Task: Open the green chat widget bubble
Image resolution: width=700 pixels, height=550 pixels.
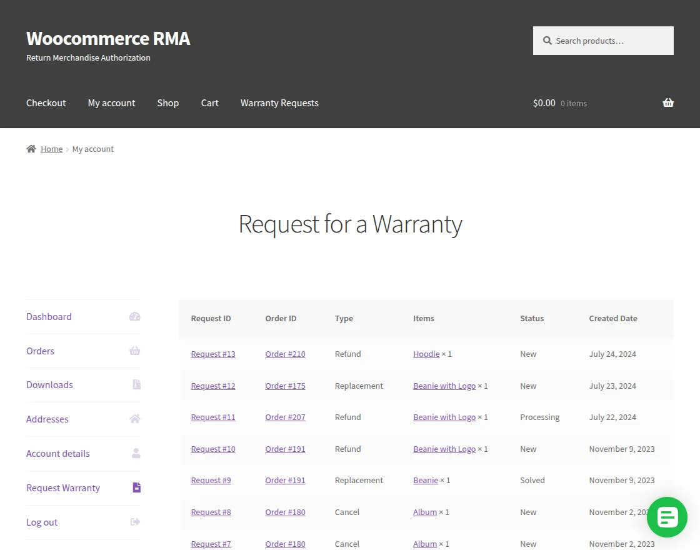Action: (667, 517)
